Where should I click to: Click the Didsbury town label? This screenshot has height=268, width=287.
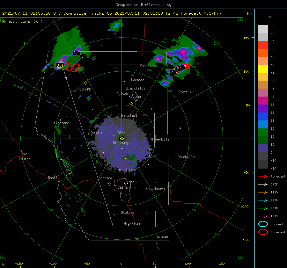click(120, 143)
